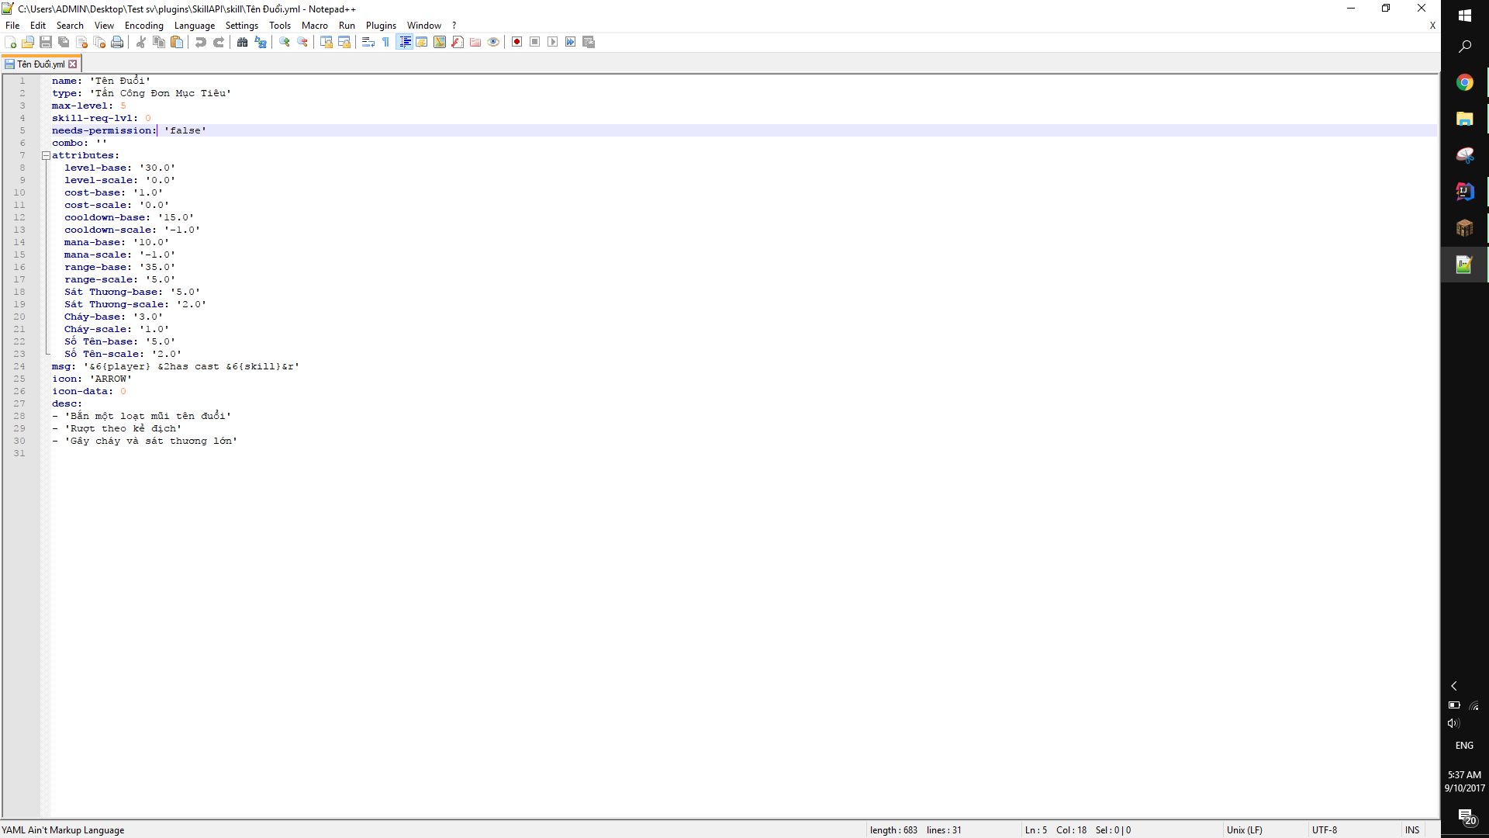Screen dimensions: 1489x838
Task: Click the Undo toolbar icon
Action: (201, 42)
